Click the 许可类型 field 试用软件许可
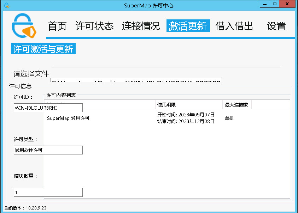 click(48, 150)
